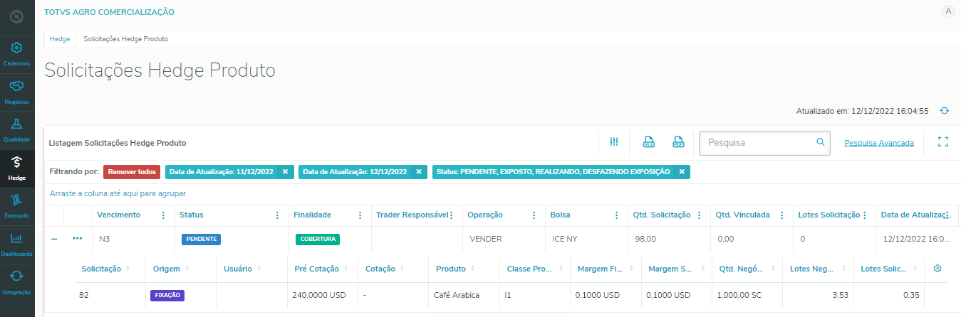Viewport: 961px width, 317px height.
Task: Open the user profile icon
Action: [x=948, y=11]
